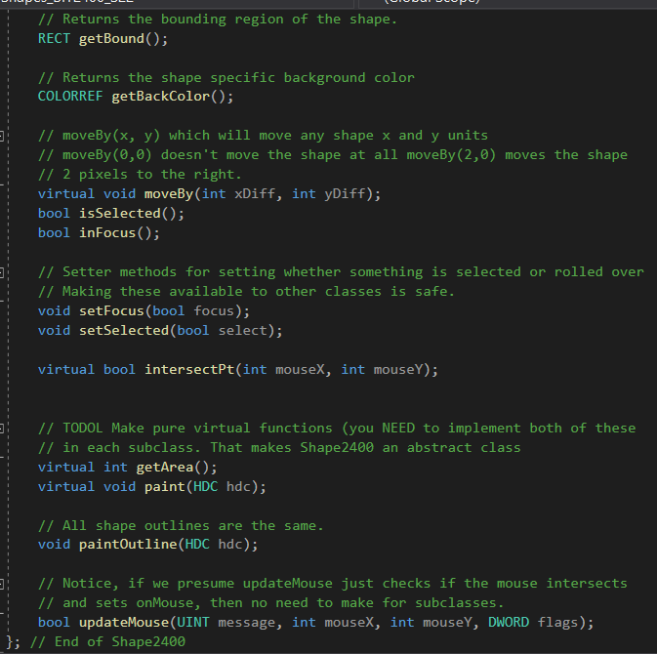Click virtual keyword before int getArea
Screen dimensions: 657x654
pos(66,468)
